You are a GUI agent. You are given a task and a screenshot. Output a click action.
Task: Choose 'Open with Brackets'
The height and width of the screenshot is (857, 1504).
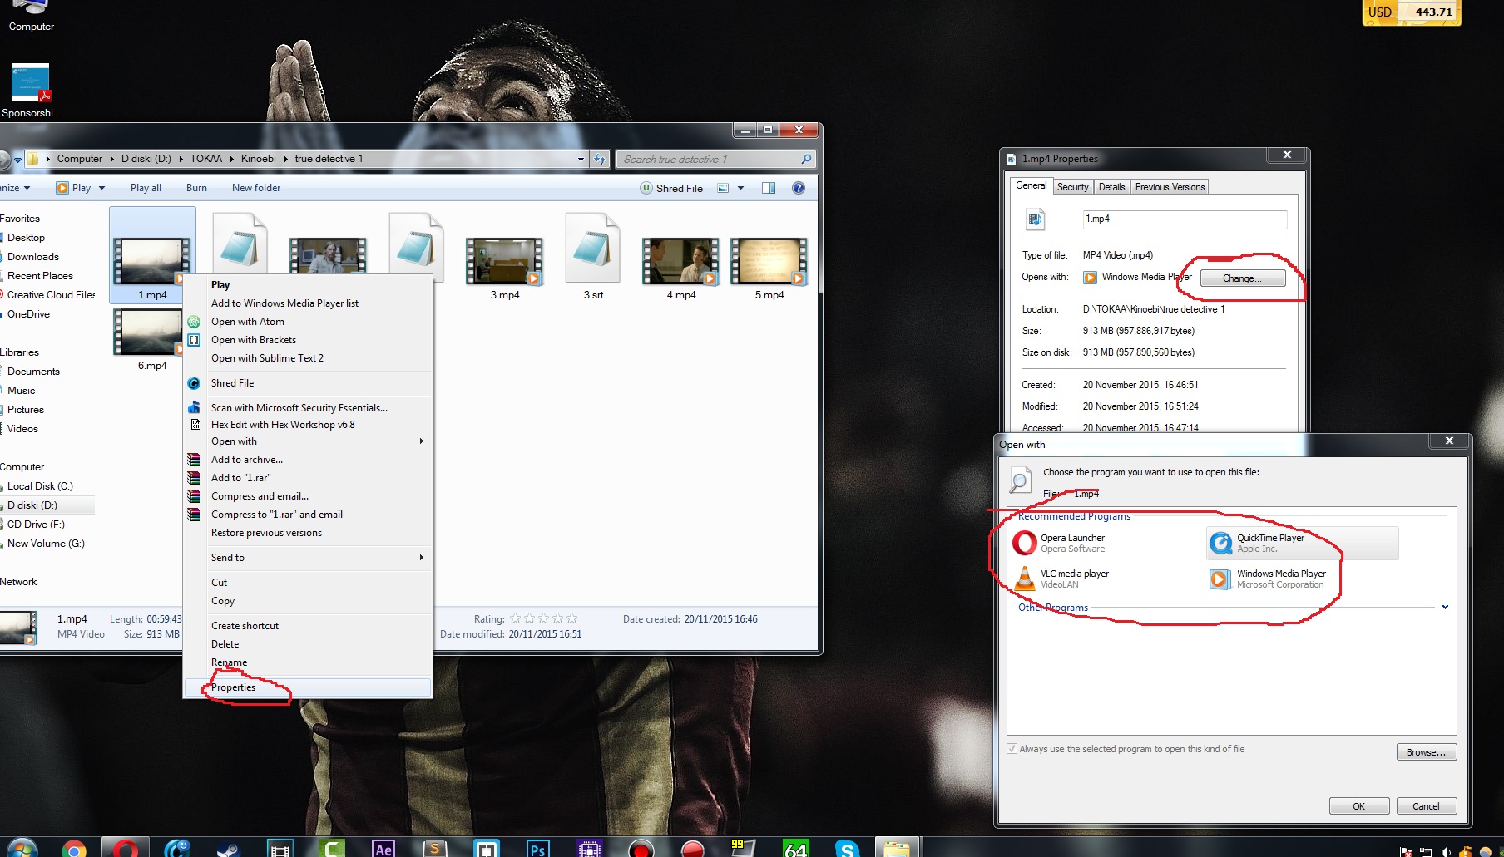[x=308, y=340]
